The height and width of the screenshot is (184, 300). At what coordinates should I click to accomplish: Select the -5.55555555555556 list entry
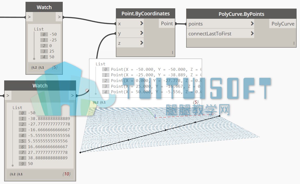point(49,135)
